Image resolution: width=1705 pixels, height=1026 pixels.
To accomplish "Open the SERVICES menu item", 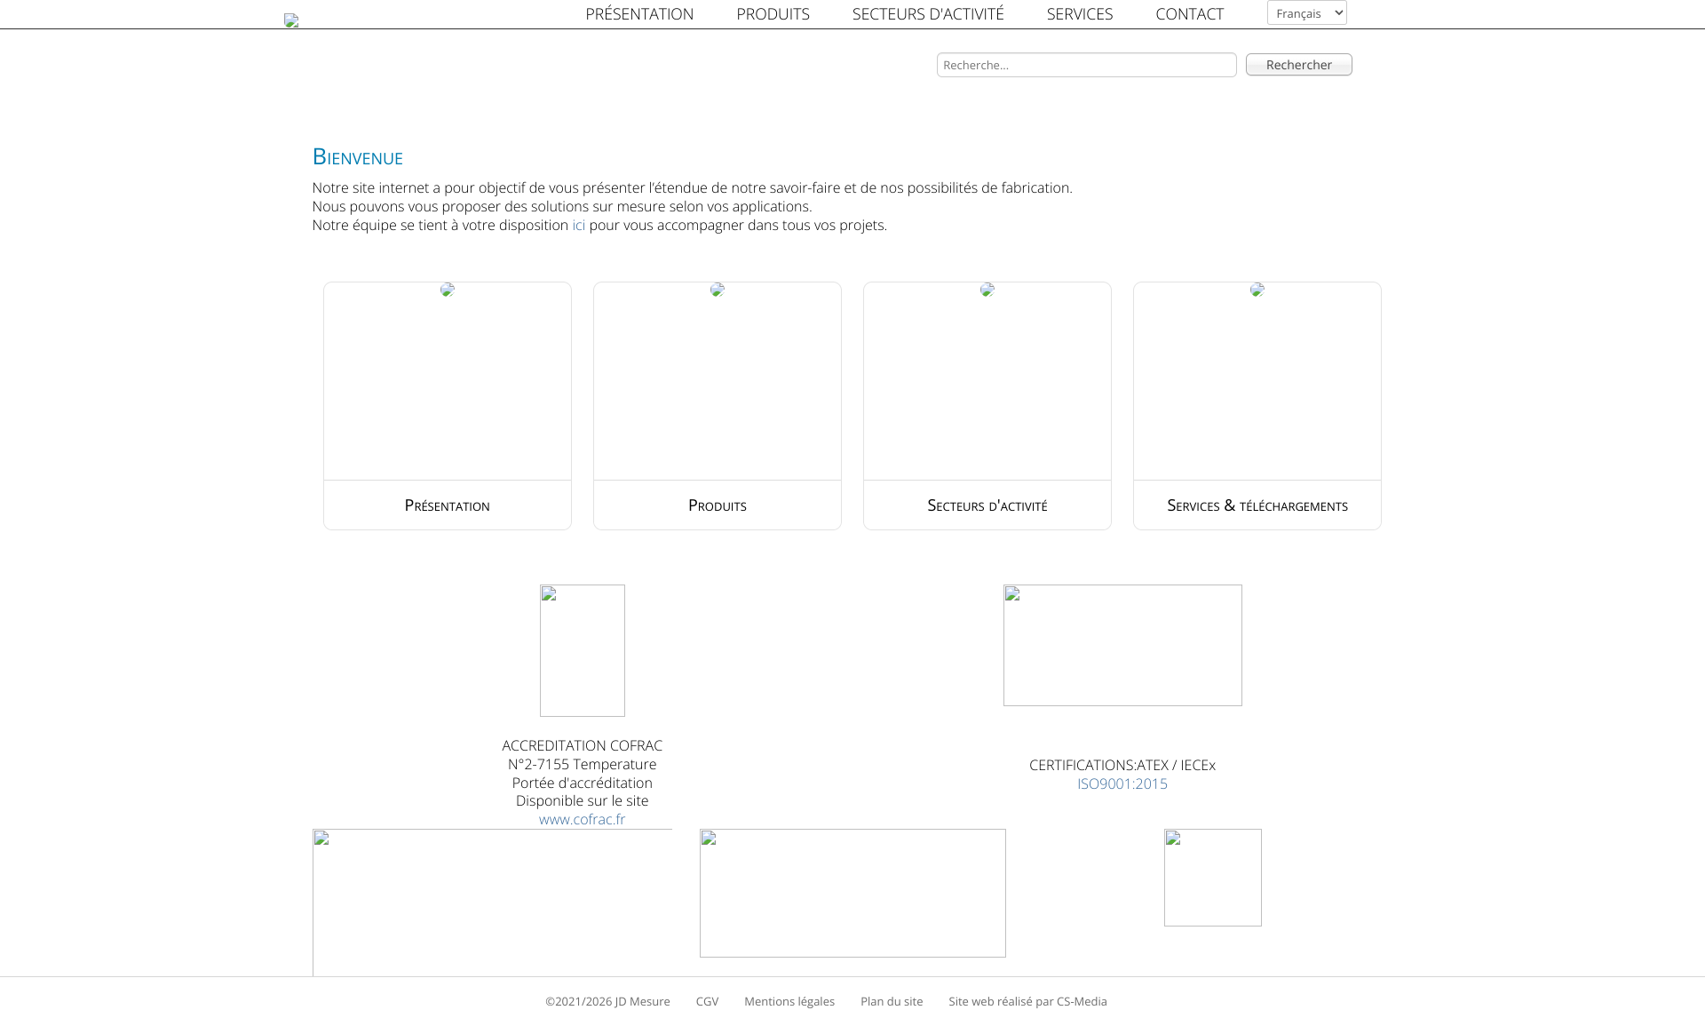I will (x=1080, y=14).
